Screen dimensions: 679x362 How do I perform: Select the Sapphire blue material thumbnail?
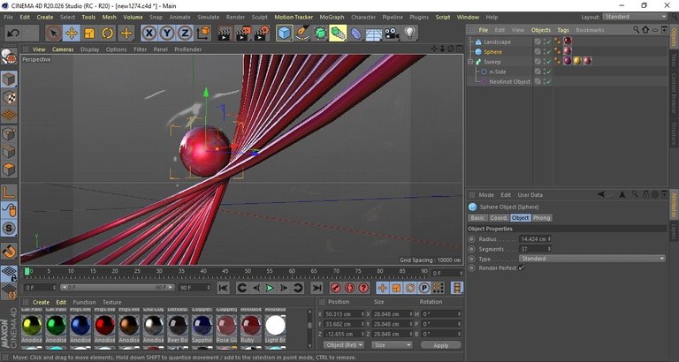click(x=202, y=327)
